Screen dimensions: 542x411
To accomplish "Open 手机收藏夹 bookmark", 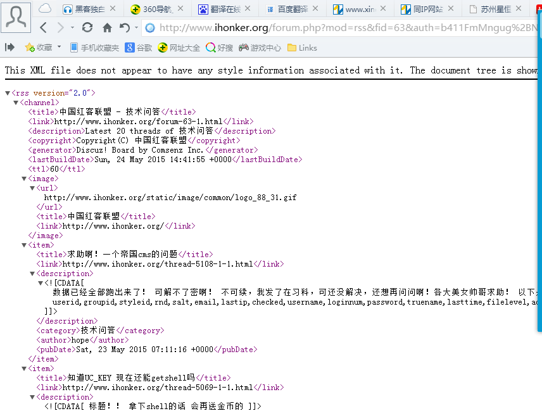I will [x=94, y=47].
